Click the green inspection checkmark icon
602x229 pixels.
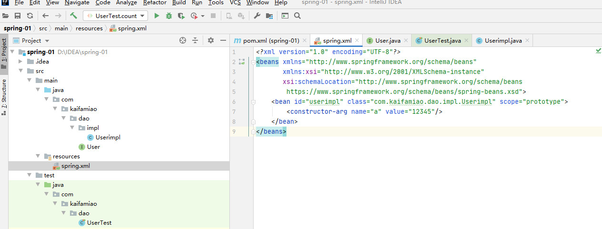click(x=598, y=51)
